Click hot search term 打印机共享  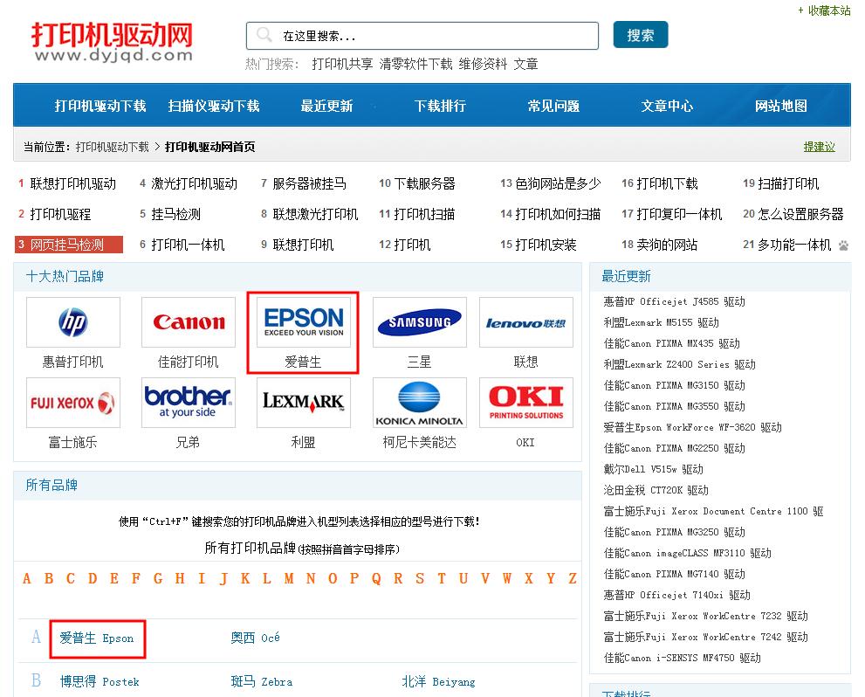click(342, 64)
